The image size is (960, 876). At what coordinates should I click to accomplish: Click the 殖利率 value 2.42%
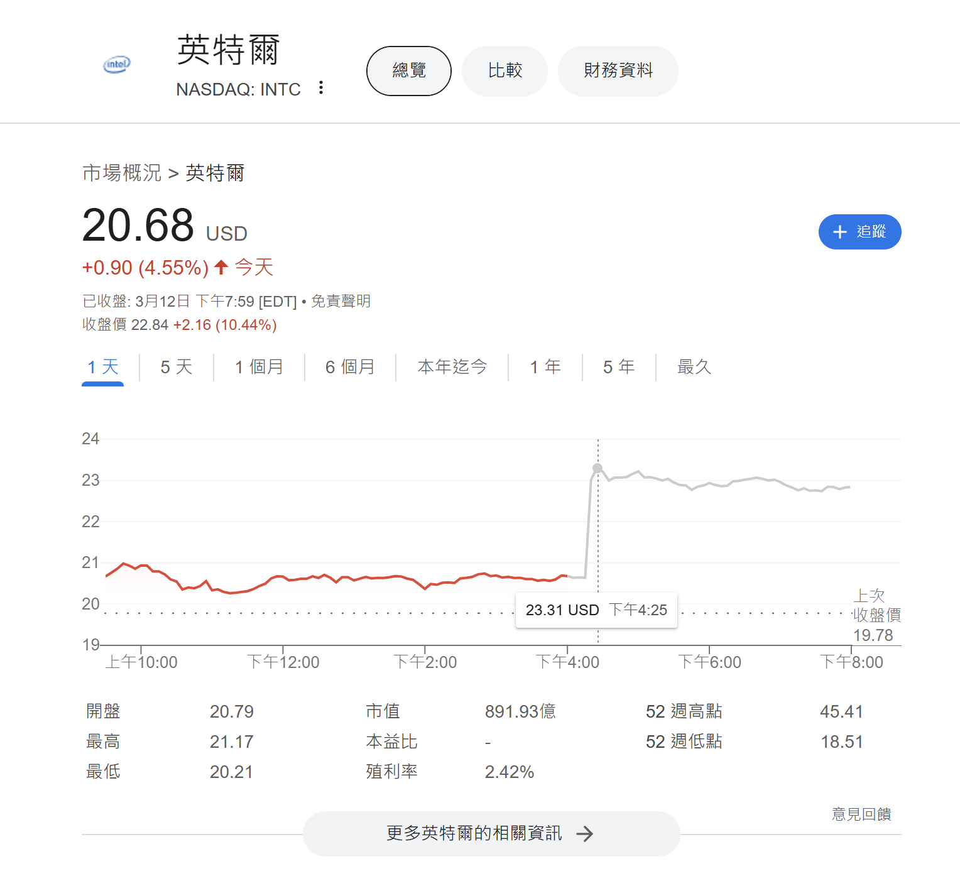coord(510,772)
